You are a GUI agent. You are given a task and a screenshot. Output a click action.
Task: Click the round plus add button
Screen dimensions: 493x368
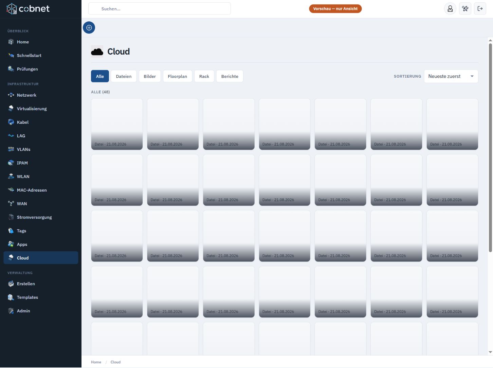tap(89, 28)
